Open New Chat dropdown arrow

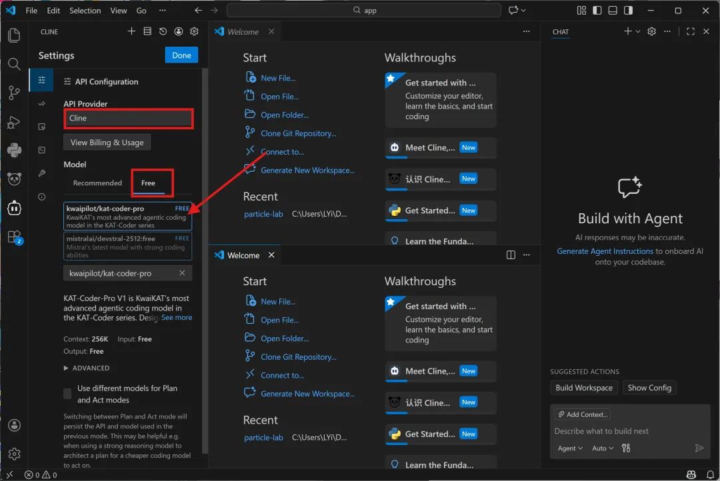[638, 31]
